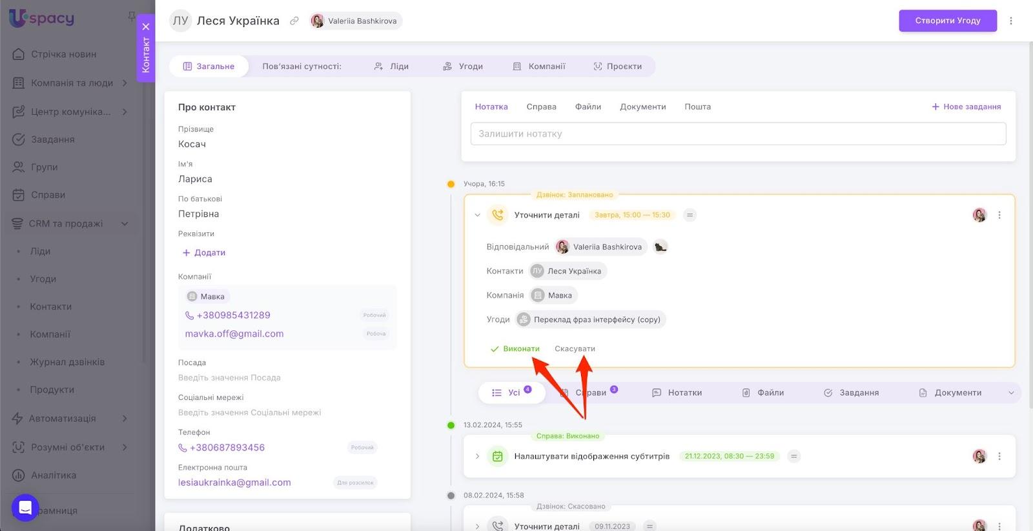Image resolution: width=1033 pixels, height=531 pixels.
Task: Open the related Угоди tab
Action: pyautogui.click(x=463, y=66)
